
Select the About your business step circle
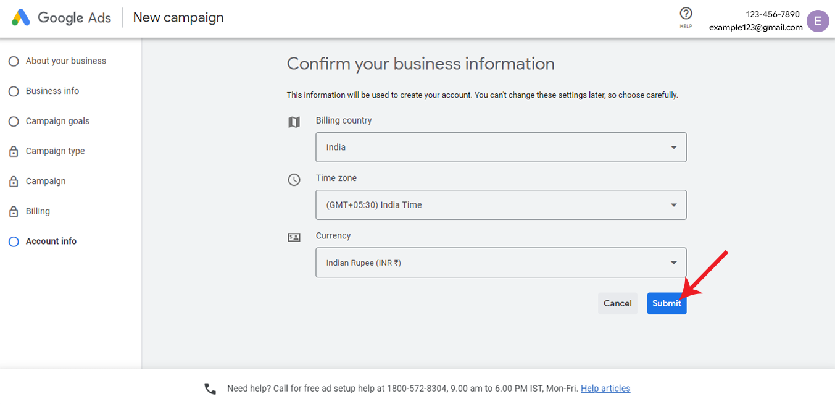coord(14,61)
